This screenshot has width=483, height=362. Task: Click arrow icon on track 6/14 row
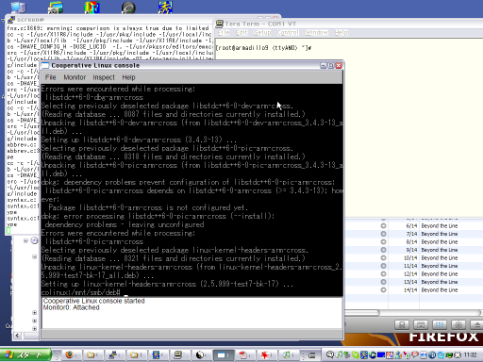[383, 225]
